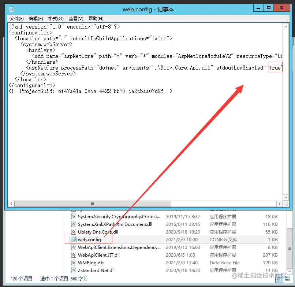Minimize the web.config Notepad window

point(258,8)
